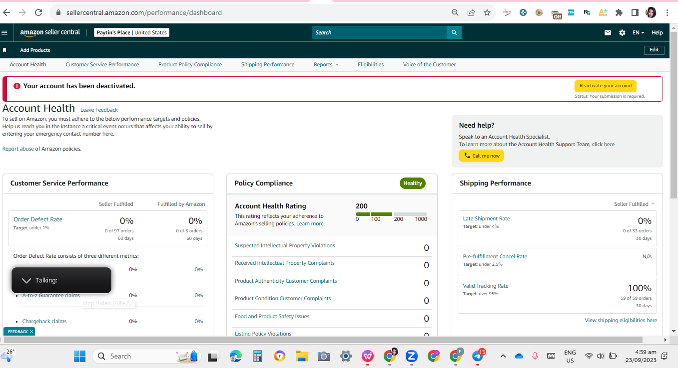The image size is (678, 368).
Task: Open the Shipping Performance tab
Action: 268,64
